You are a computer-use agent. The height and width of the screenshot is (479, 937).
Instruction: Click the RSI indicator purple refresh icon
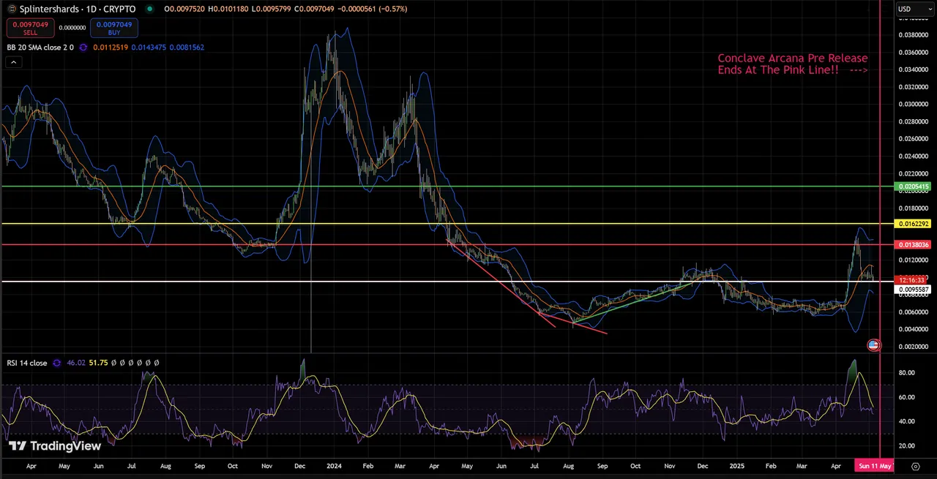point(57,363)
